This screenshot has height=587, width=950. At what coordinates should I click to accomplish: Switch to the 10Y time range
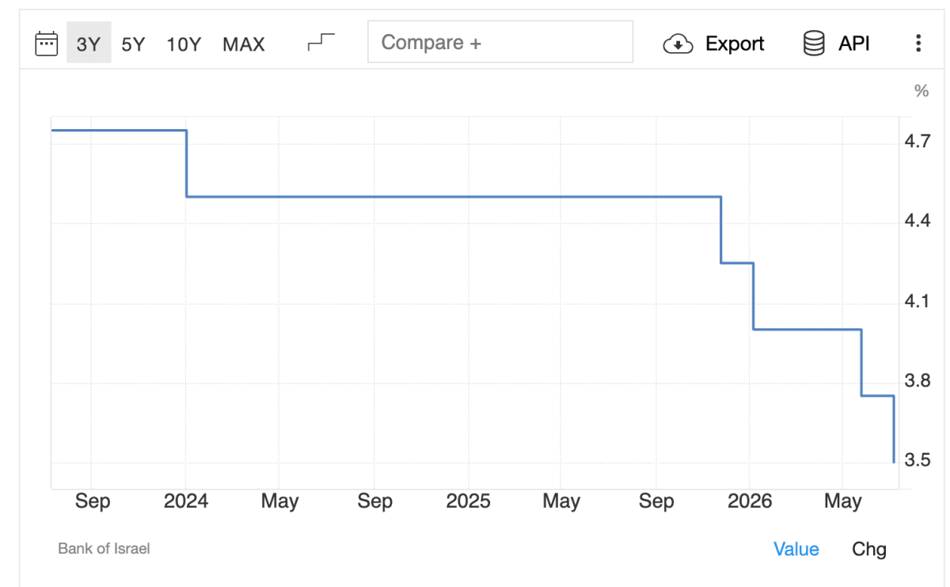pyautogui.click(x=184, y=44)
